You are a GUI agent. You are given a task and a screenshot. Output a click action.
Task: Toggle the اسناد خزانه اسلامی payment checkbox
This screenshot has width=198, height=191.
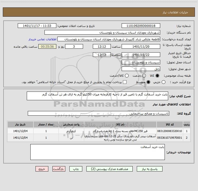pos(125,82)
